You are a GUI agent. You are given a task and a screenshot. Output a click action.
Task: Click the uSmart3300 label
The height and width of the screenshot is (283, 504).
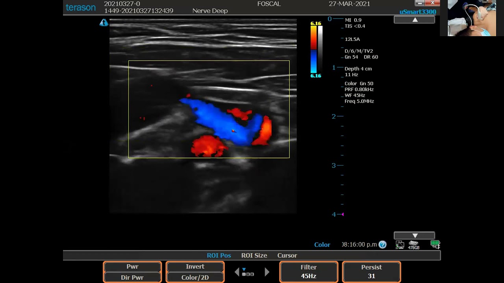coord(418,12)
